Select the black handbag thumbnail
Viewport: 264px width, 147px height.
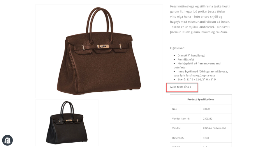click(67, 123)
